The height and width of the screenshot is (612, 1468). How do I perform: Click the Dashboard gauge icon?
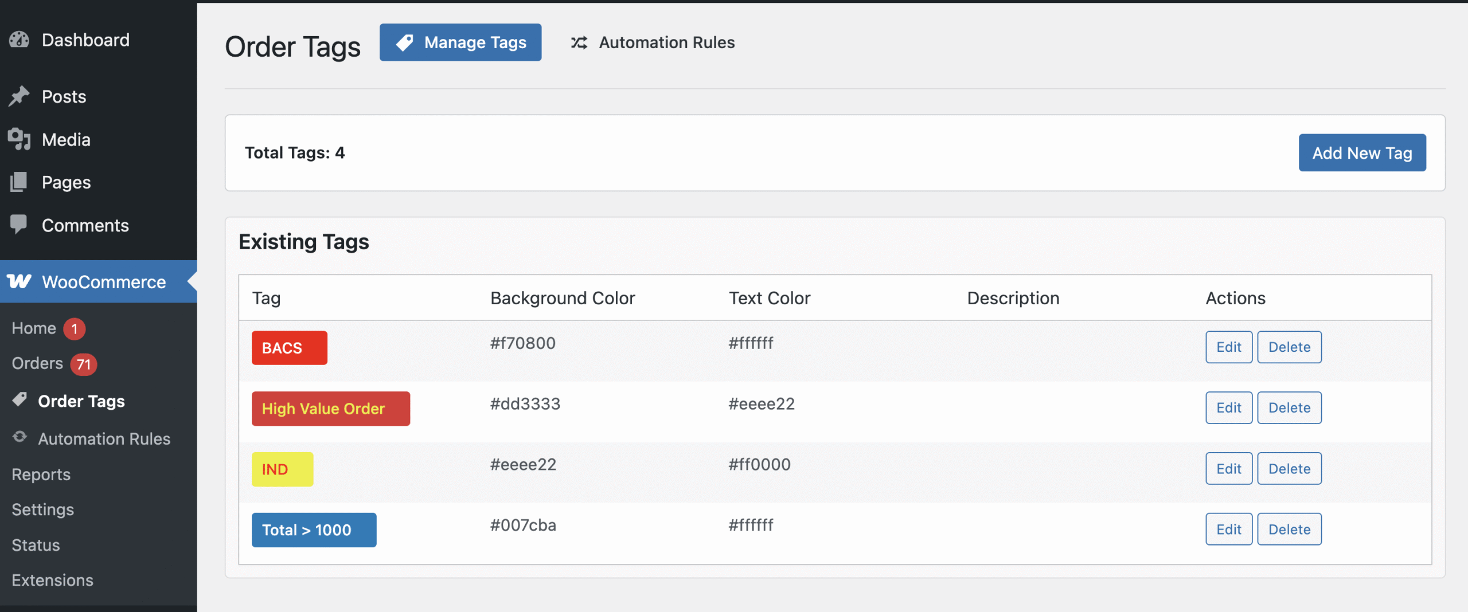click(19, 40)
